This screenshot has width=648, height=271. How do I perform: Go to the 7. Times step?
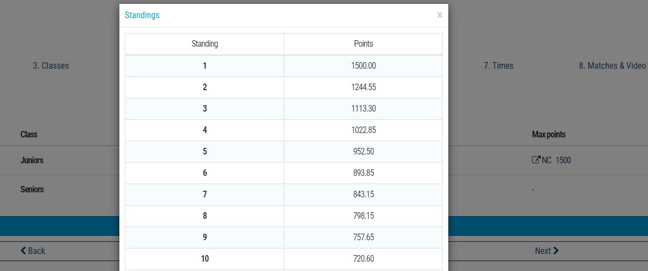(498, 65)
